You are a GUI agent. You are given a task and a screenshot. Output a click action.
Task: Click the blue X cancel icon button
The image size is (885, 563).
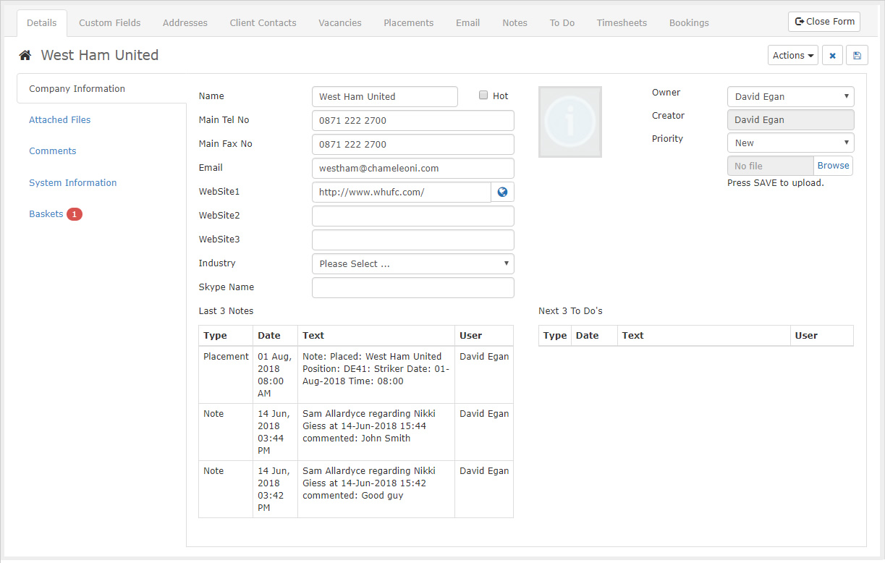pos(832,56)
